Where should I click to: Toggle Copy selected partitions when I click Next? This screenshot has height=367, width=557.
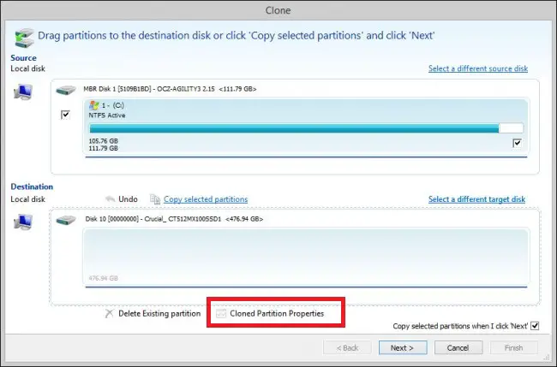pyautogui.click(x=535, y=326)
